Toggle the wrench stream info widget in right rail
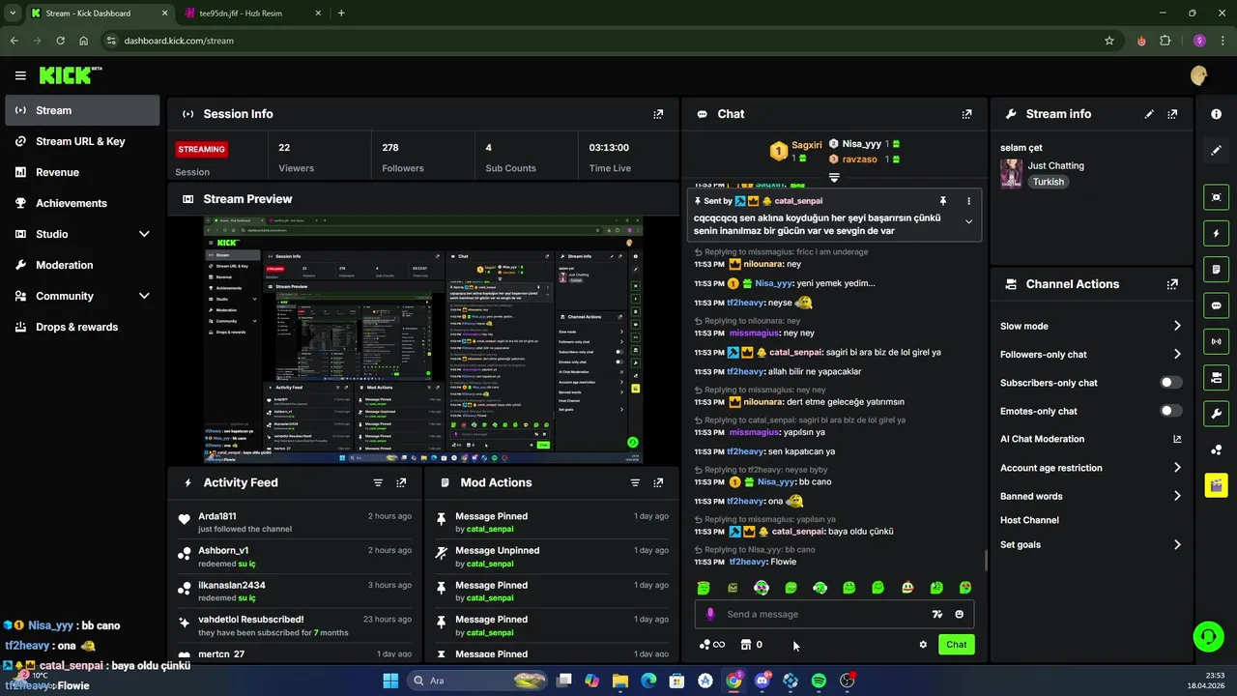The height and width of the screenshot is (696, 1237). [1216, 414]
